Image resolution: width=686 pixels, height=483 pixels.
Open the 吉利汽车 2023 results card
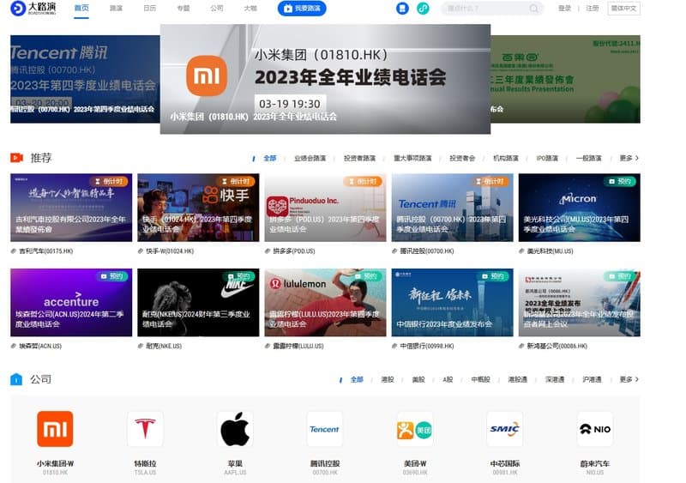(71, 208)
